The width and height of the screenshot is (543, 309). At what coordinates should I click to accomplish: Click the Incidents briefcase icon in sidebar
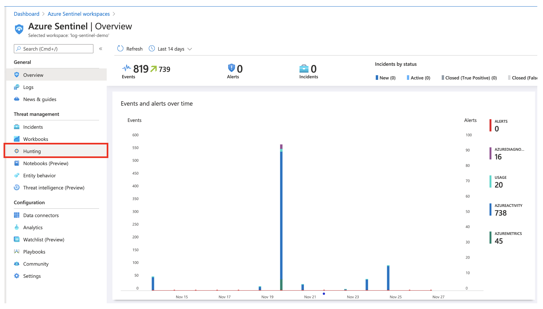pos(17,127)
